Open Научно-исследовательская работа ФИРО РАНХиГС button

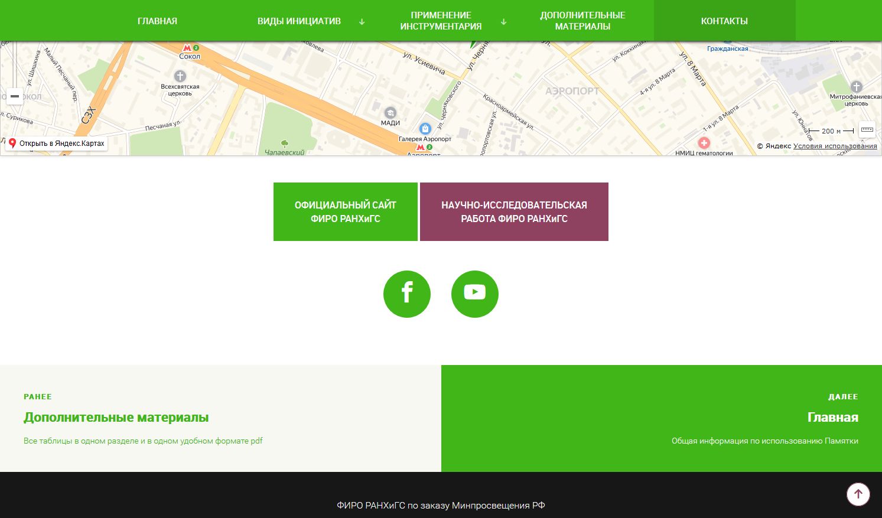[514, 211]
